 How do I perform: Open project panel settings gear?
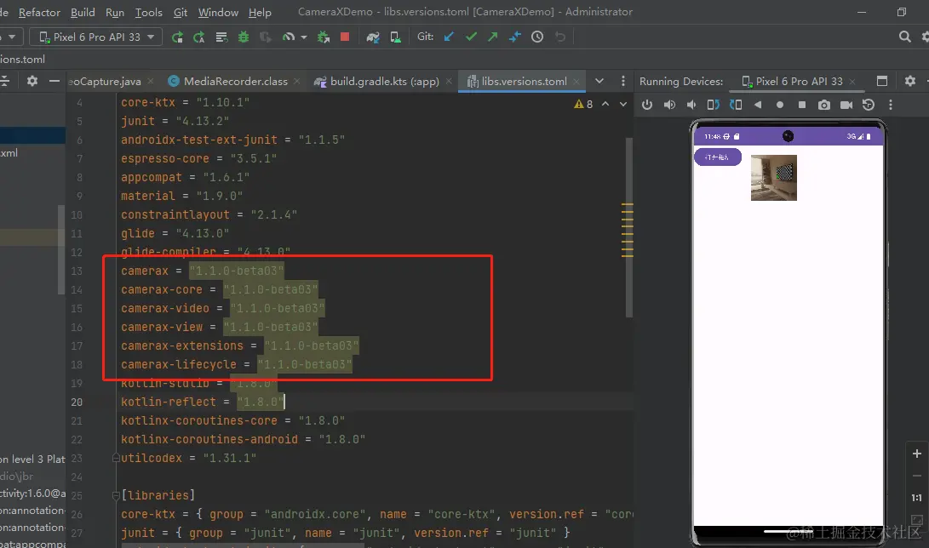point(32,81)
